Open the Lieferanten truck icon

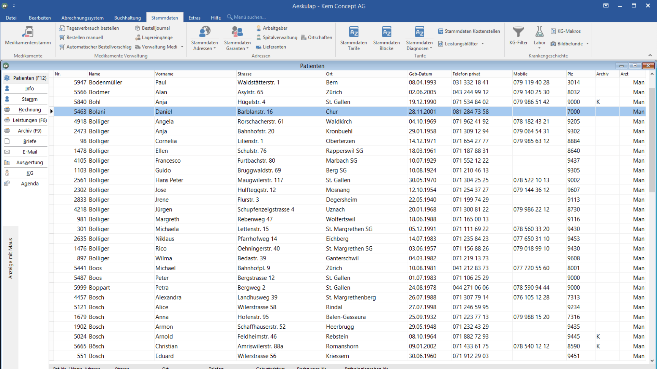[259, 47]
